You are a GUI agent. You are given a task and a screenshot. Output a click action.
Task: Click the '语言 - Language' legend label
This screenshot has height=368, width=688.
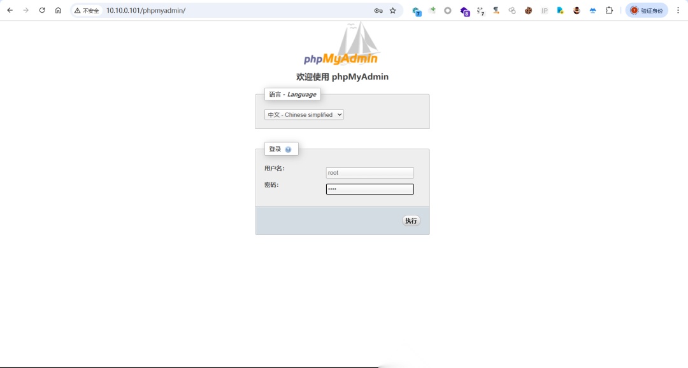tap(292, 94)
